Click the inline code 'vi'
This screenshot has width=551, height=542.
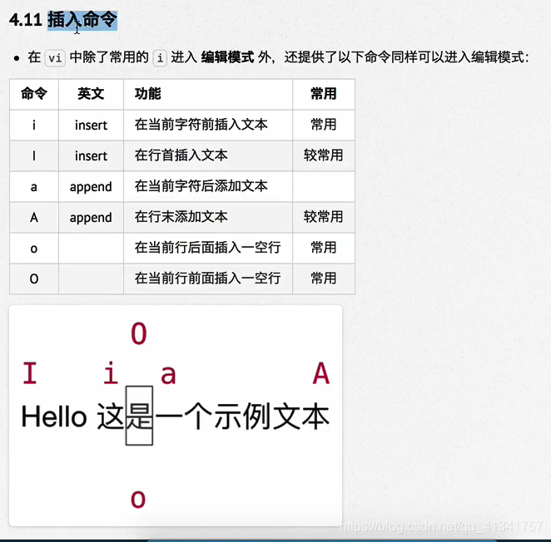[x=55, y=57]
